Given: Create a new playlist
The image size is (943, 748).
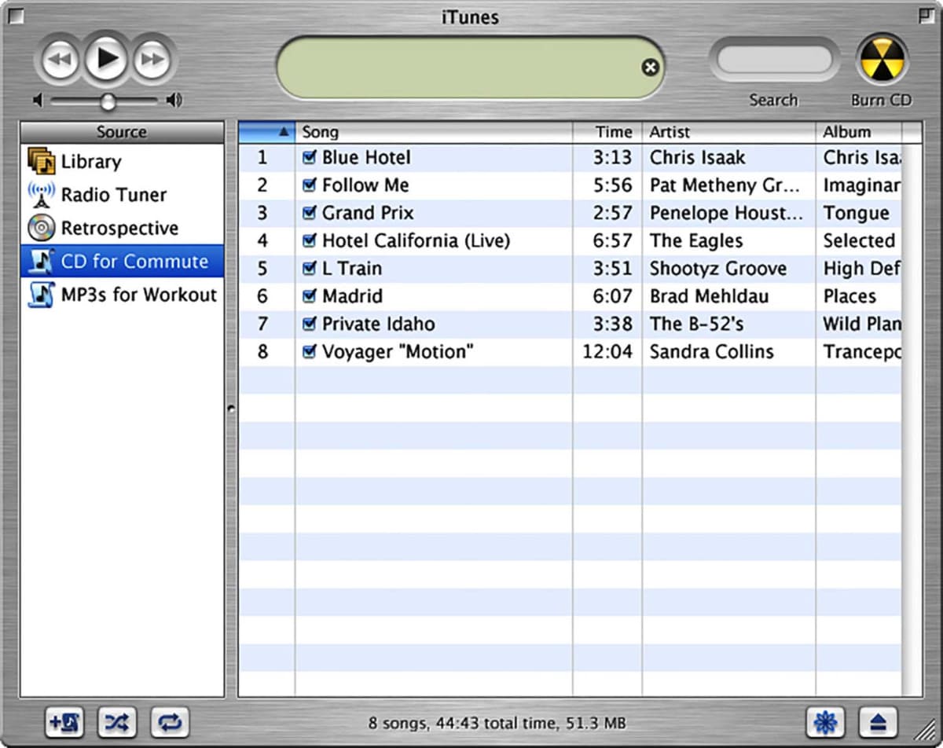Looking at the screenshot, I should coord(65,721).
